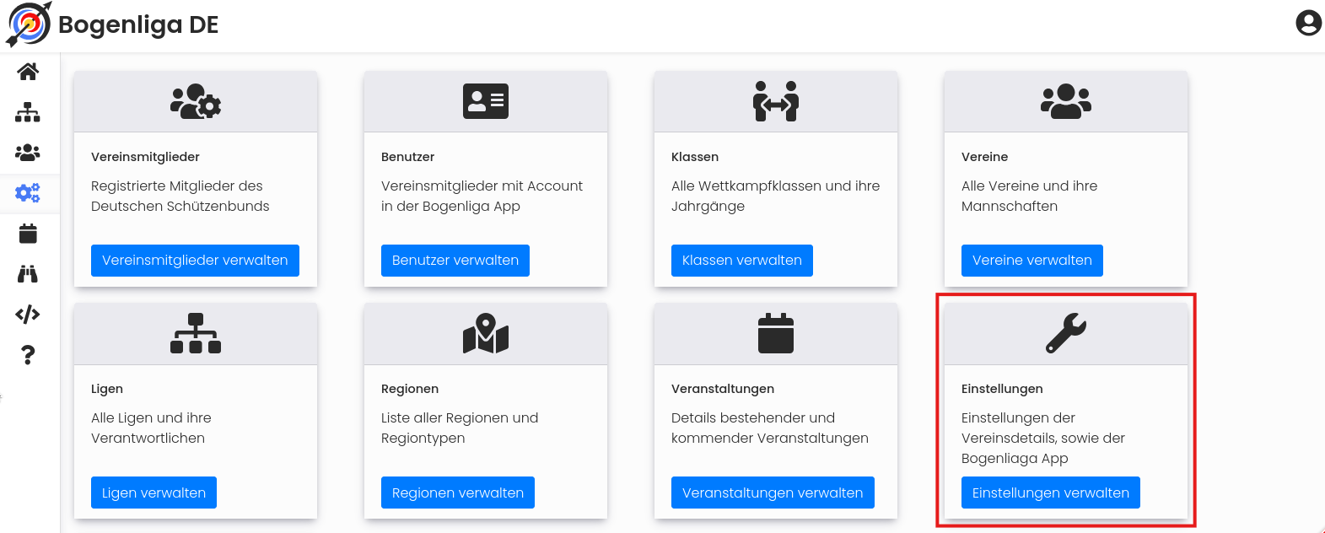Click the Bogenliga target logo
The image size is (1325, 533).
29,24
